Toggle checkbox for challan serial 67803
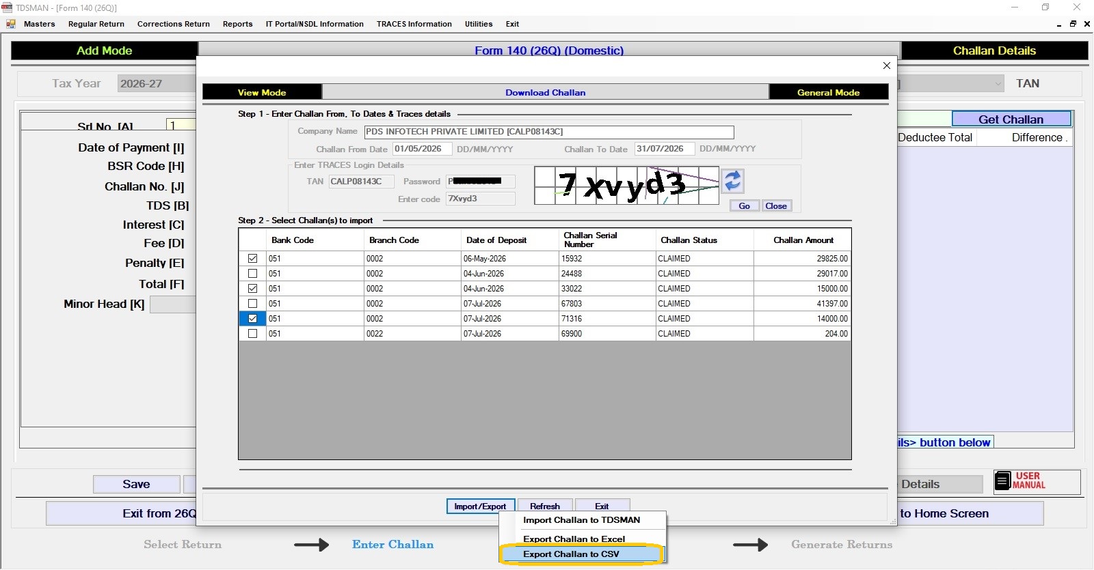Image resolution: width=1094 pixels, height=570 pixels. click(253, 304)
